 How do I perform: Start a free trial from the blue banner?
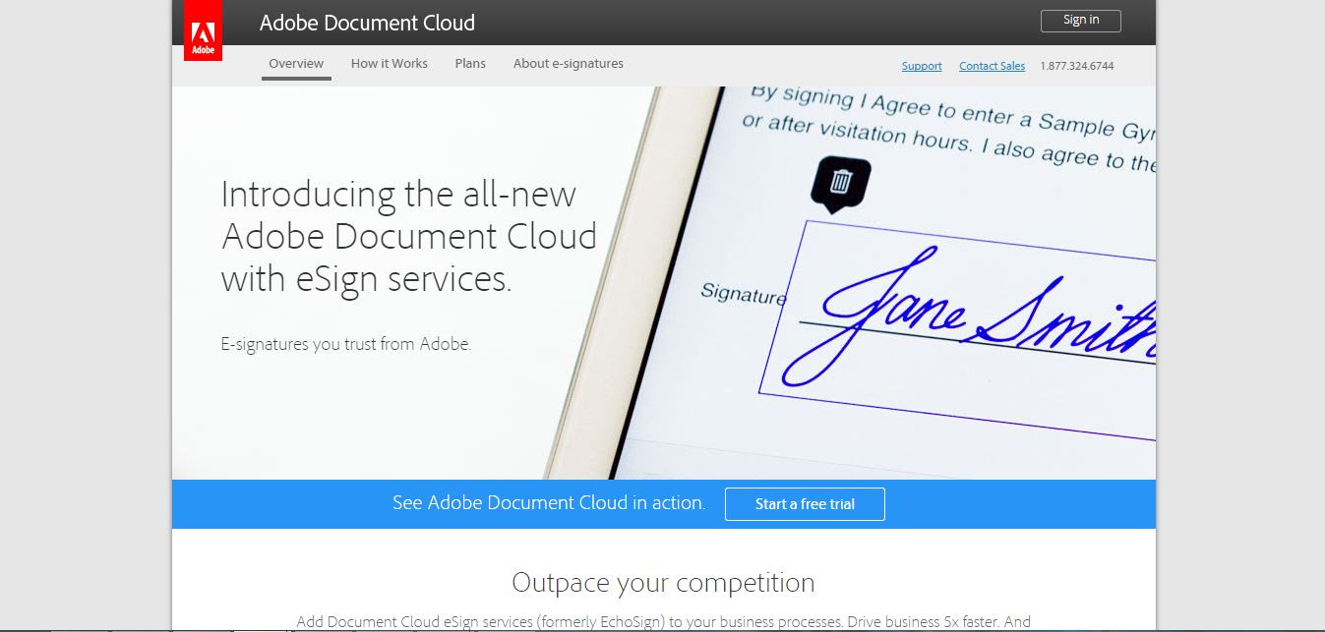pos(805,504)
